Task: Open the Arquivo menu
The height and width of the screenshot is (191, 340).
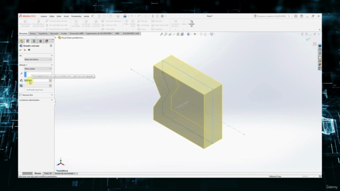Action: (44, 16)
